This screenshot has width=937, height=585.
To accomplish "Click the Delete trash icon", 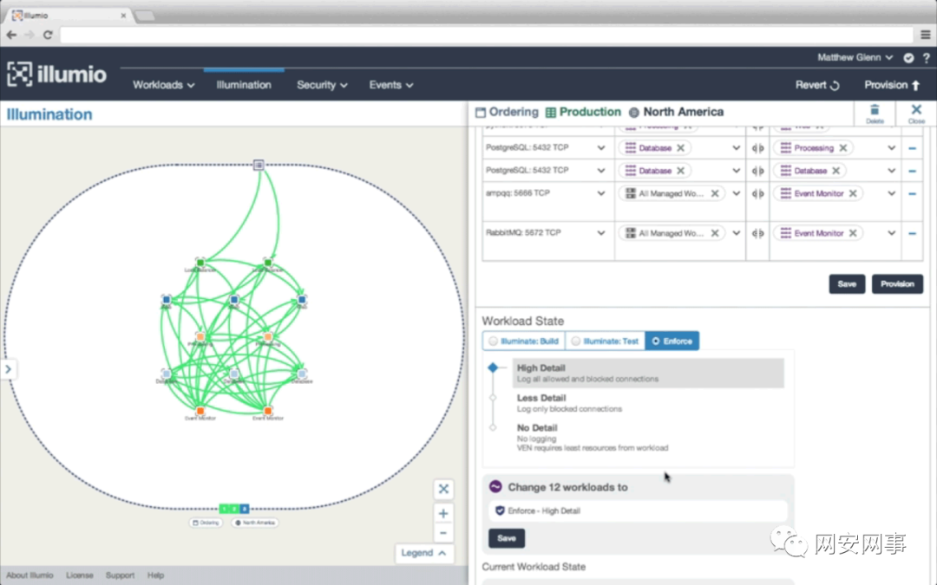I will 875,111.
